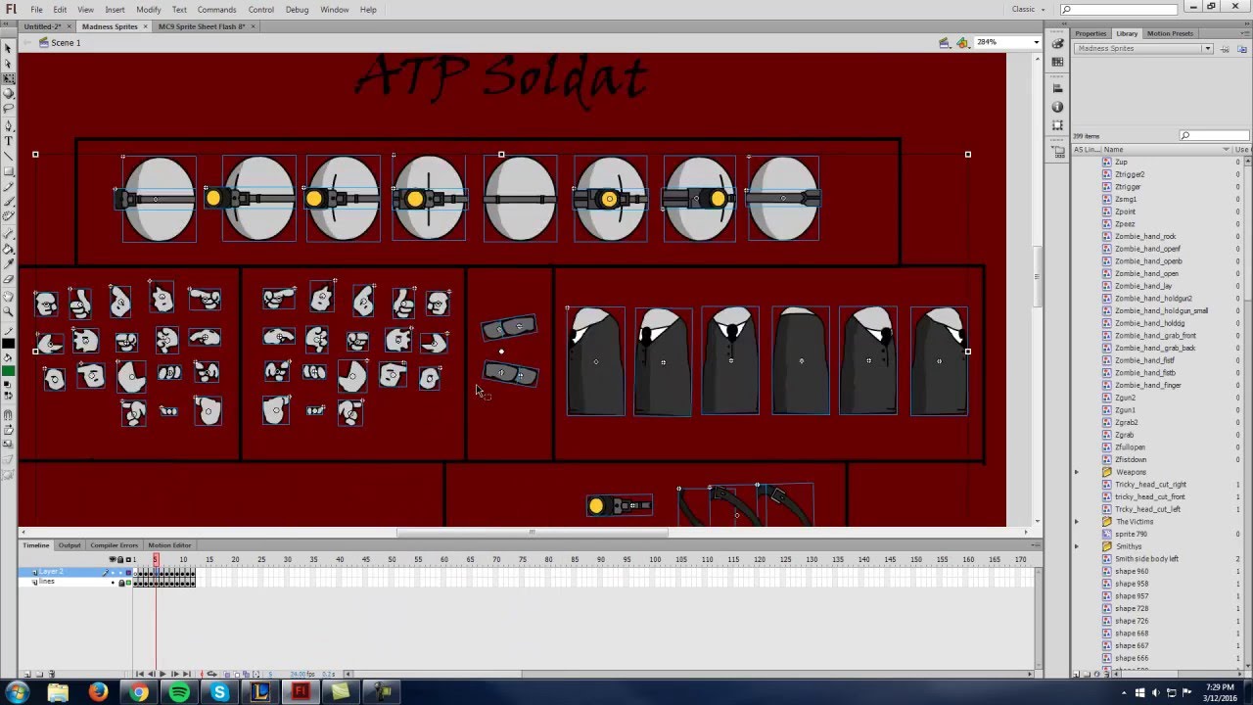
Task: Toggle outline square of Layer 2
Action: (128, 573)
